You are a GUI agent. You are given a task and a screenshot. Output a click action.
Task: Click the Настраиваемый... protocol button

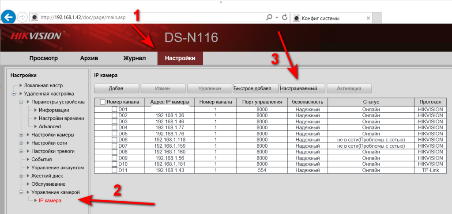pos(302,88)
